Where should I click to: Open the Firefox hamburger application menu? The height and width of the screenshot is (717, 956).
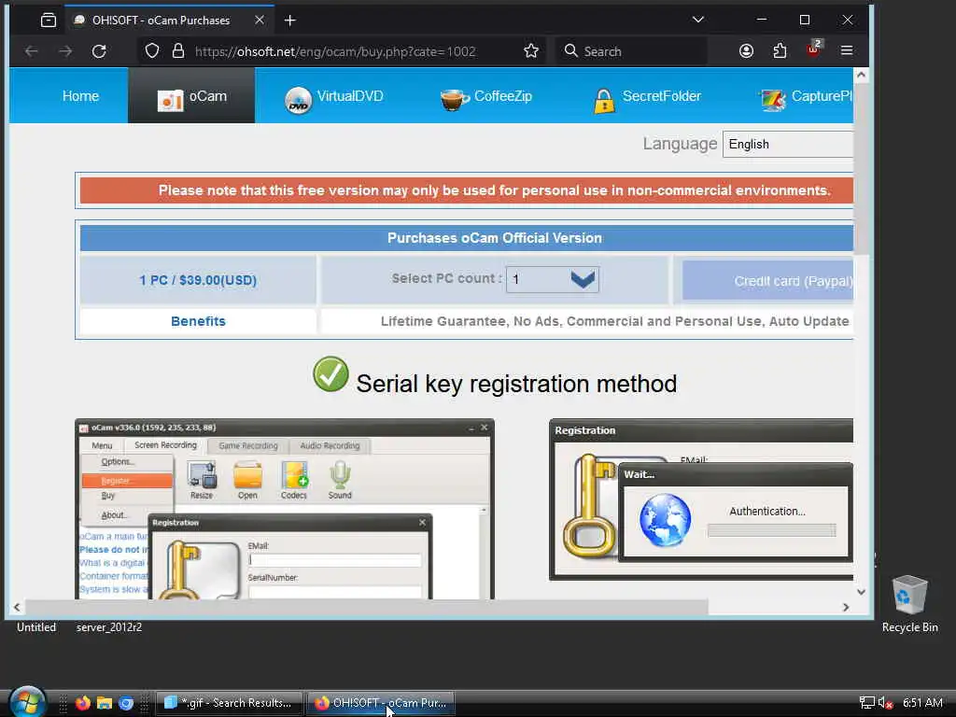tap(847, 51)
